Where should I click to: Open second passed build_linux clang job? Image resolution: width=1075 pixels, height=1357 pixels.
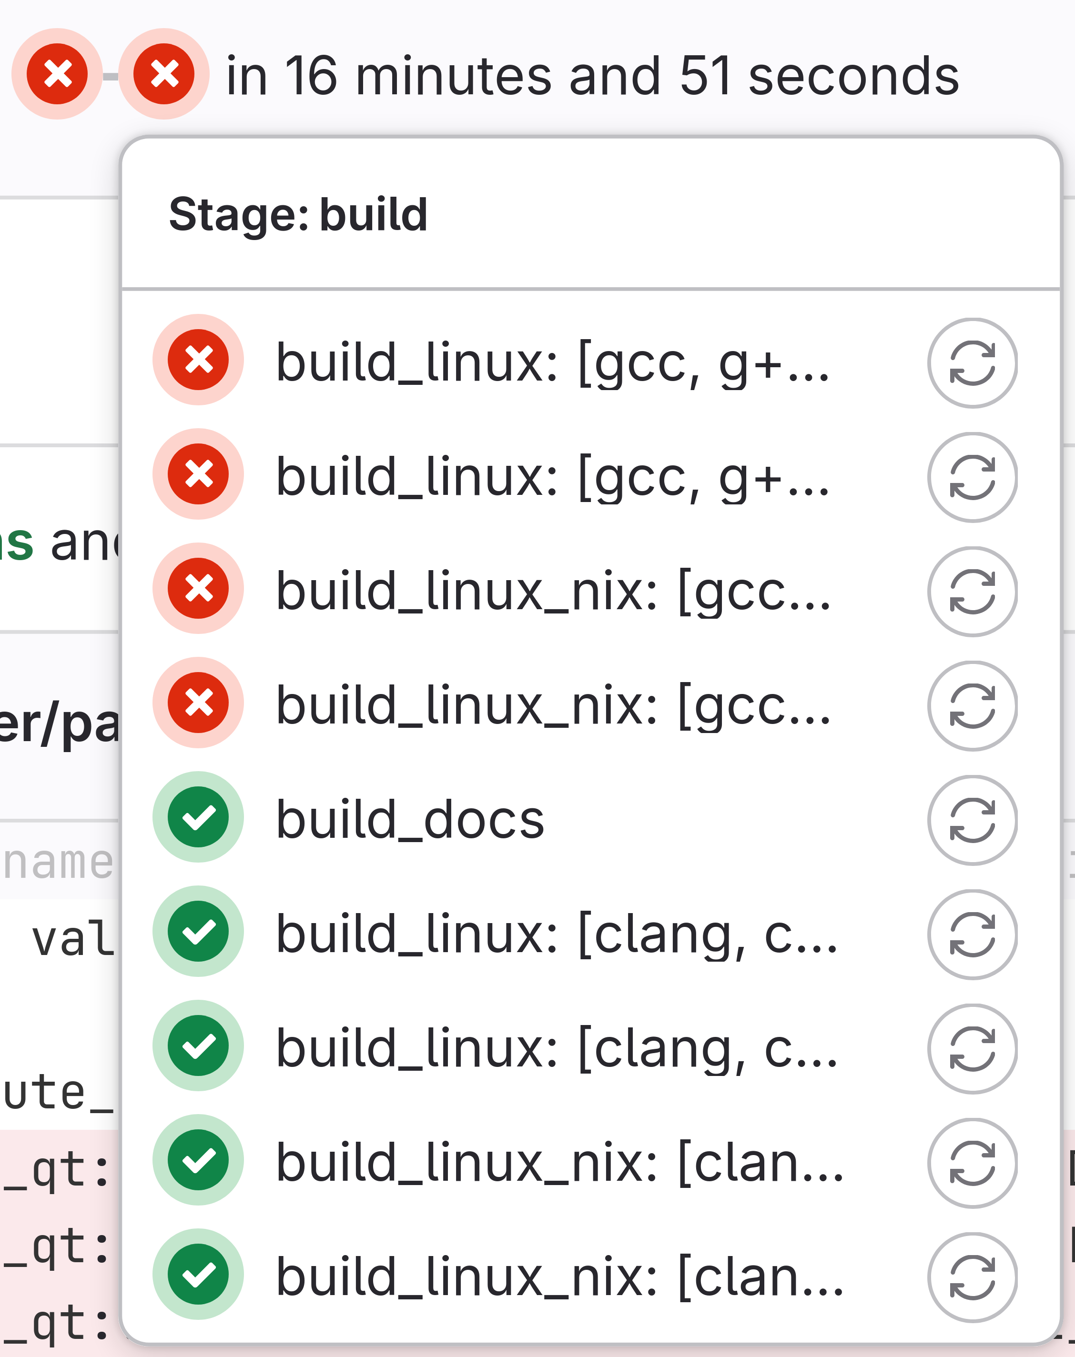(557, 1049)
